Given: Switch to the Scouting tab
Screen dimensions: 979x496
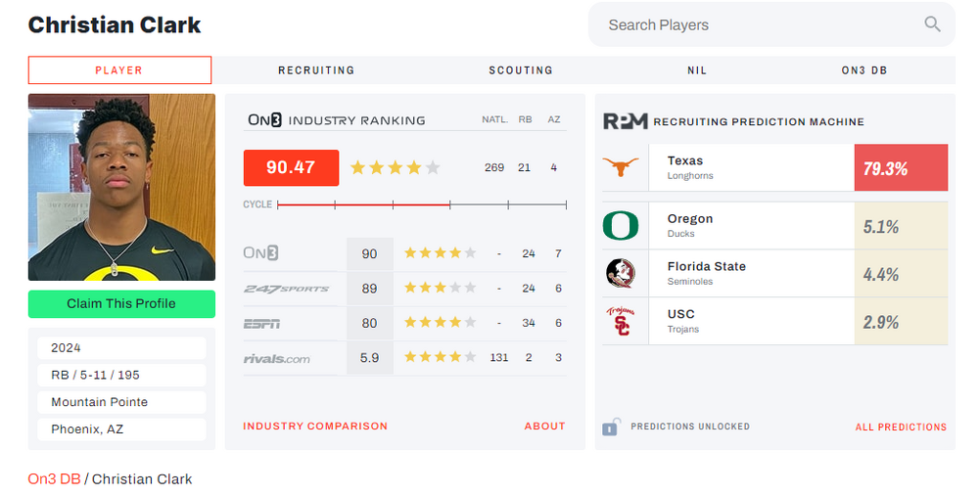Looking at the screenshot, I should click(x=521, y=70).
